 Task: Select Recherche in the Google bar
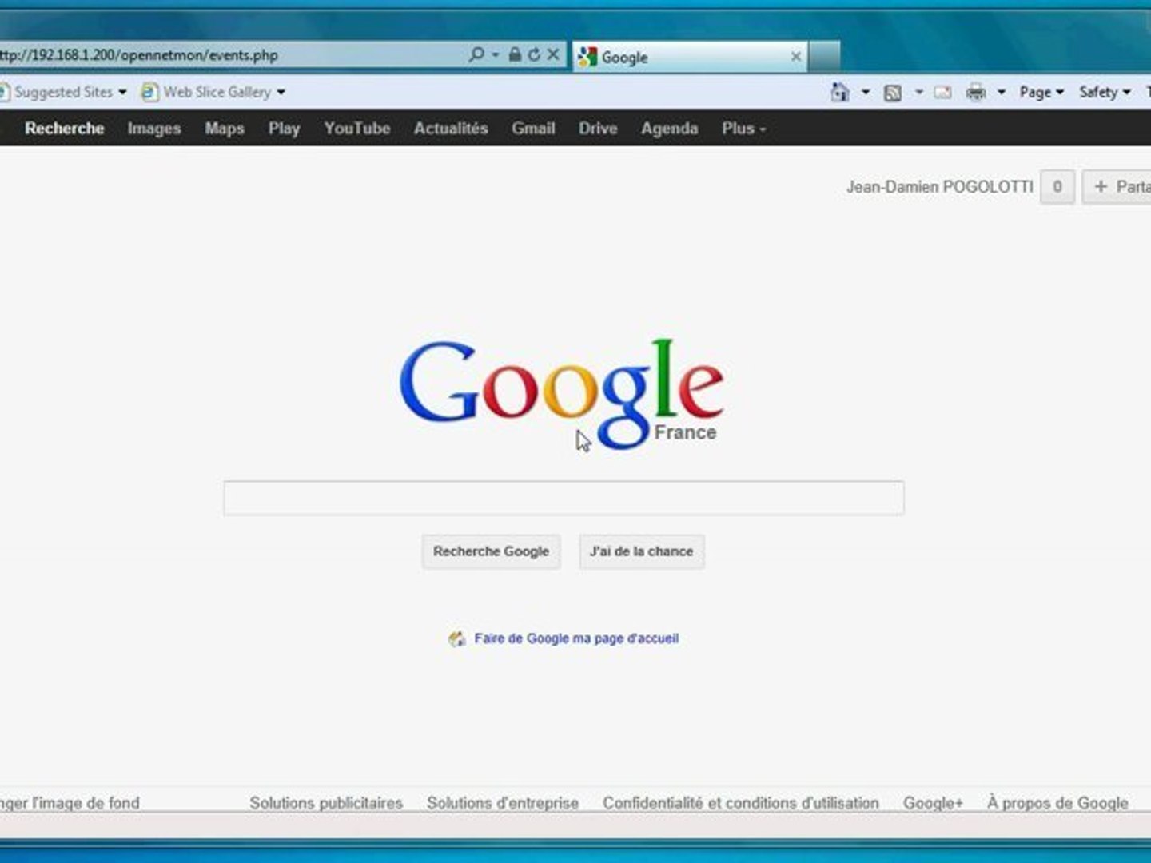[64, 128]
